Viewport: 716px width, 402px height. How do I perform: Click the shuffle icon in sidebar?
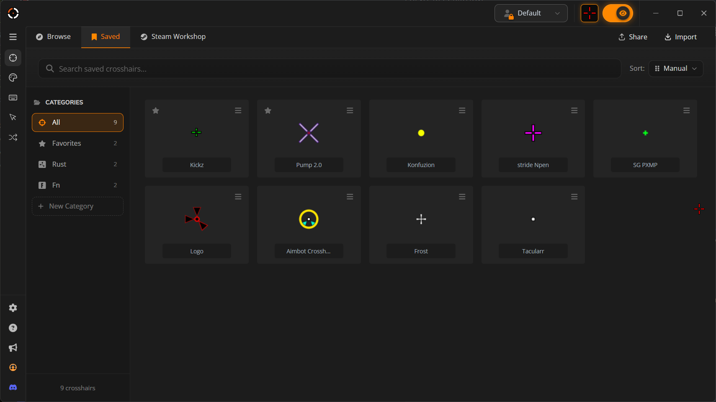13,137
